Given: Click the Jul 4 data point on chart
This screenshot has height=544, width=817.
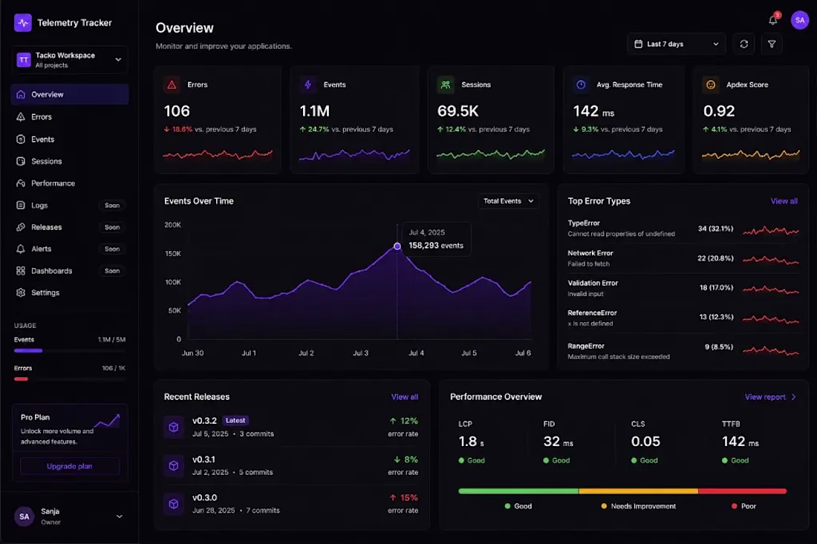Looking at the screenshot, I should (397, 246).
